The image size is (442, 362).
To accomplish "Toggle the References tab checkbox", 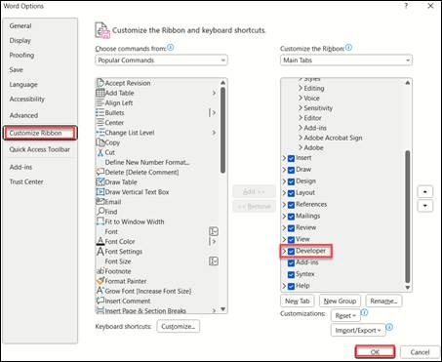I will click(x=291, y=205).
